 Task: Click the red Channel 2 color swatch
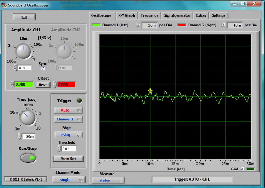182,25
